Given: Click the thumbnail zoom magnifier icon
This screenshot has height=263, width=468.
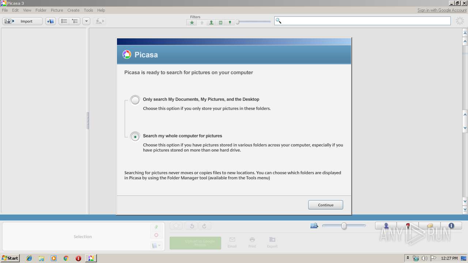Looking at the screenshot, I should pos(314,226).
